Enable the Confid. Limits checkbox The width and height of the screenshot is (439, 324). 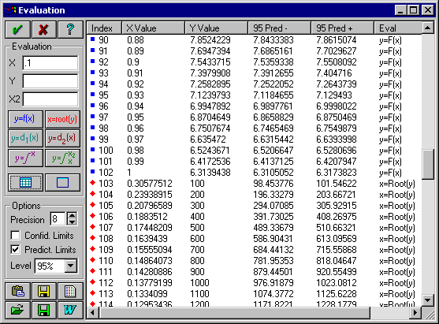click(16, 236)
